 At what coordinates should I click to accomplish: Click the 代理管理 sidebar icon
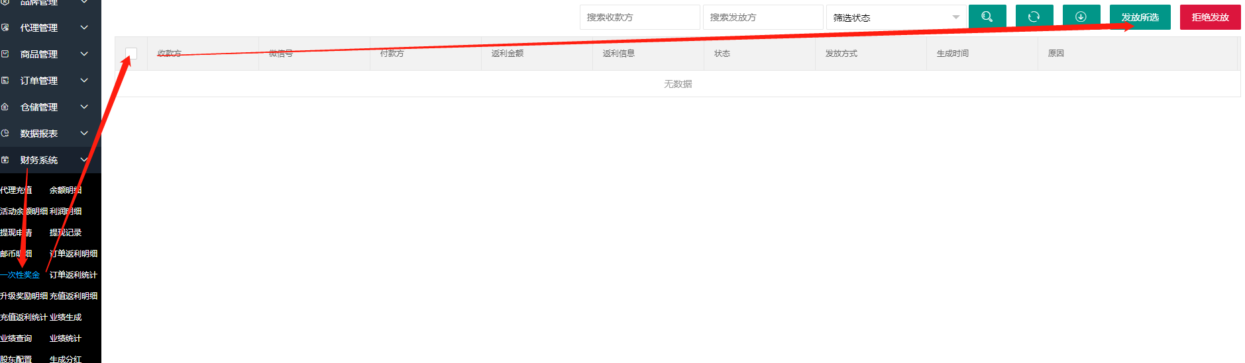(x=5, y=28)
